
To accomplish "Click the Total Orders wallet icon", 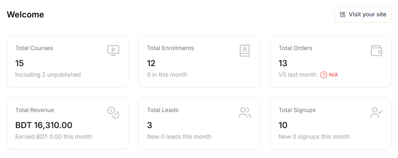I will tap(376, 51).
